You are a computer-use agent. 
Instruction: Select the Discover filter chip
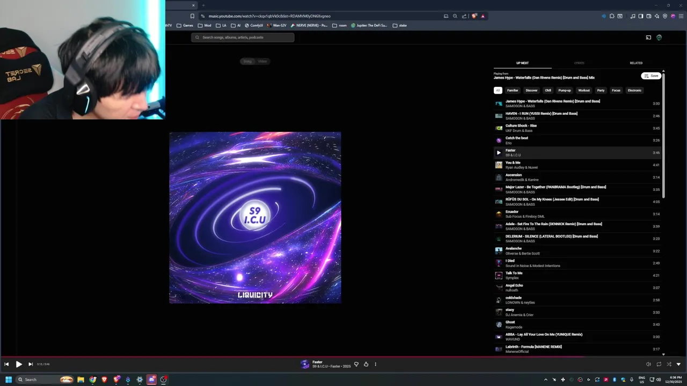(531, 90)
